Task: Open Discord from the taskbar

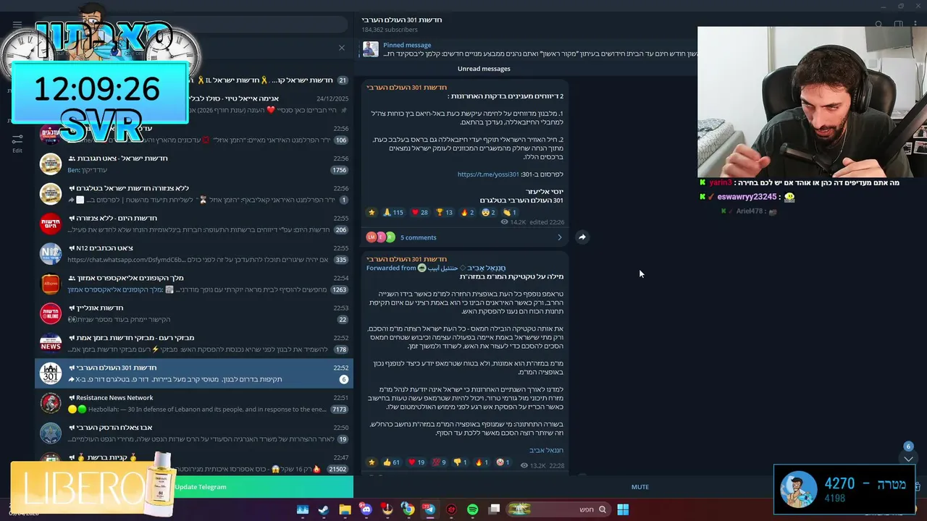Action: pos(366,509)
